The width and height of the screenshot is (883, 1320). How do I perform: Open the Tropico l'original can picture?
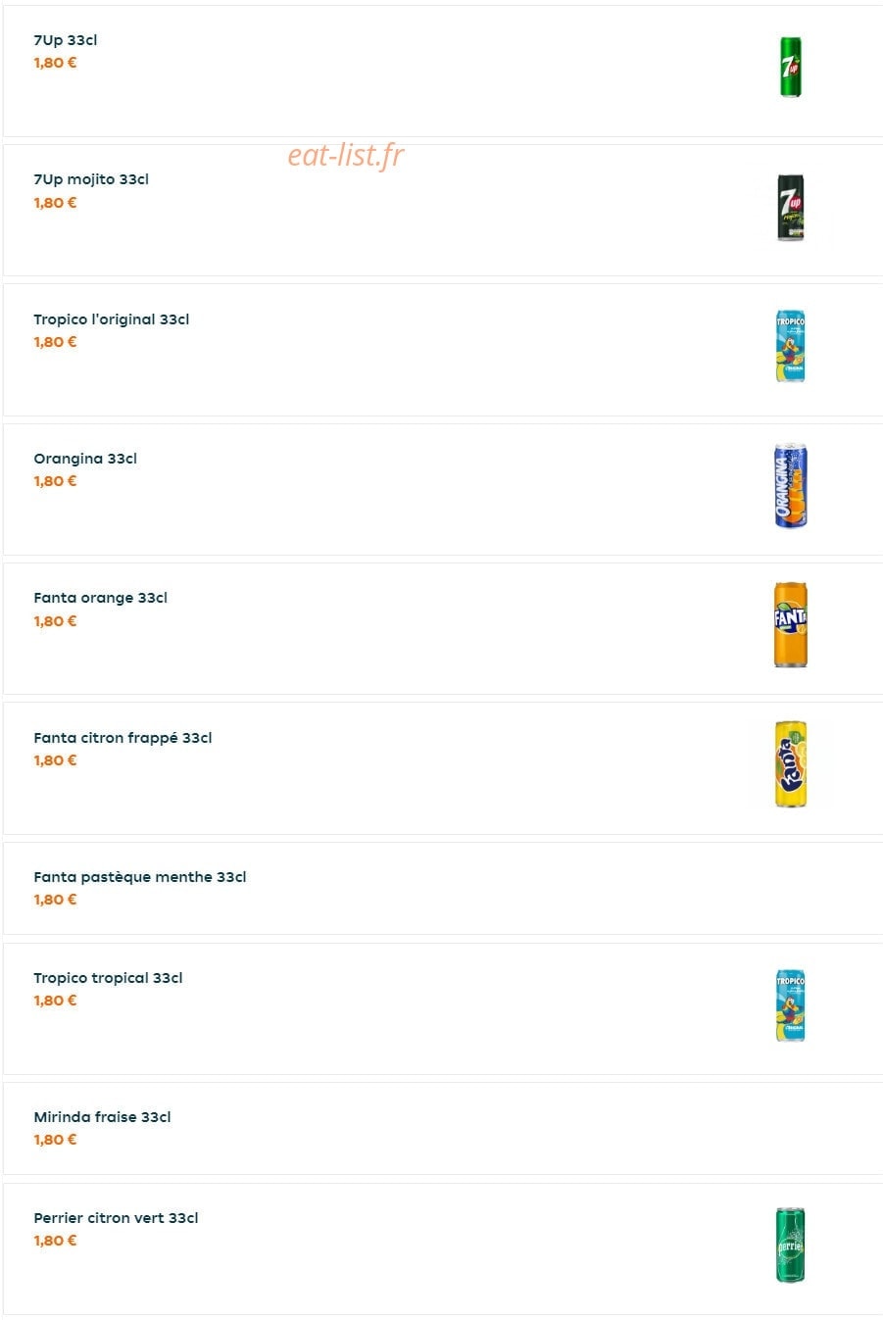pyautogui.click(x=790, y=347)
